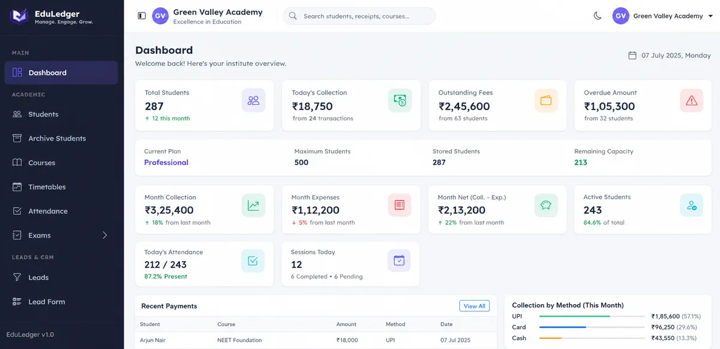Click the Student column header
Image resolution: width=720 pixels, height=349 pixels.
click(x=150, y=324)
